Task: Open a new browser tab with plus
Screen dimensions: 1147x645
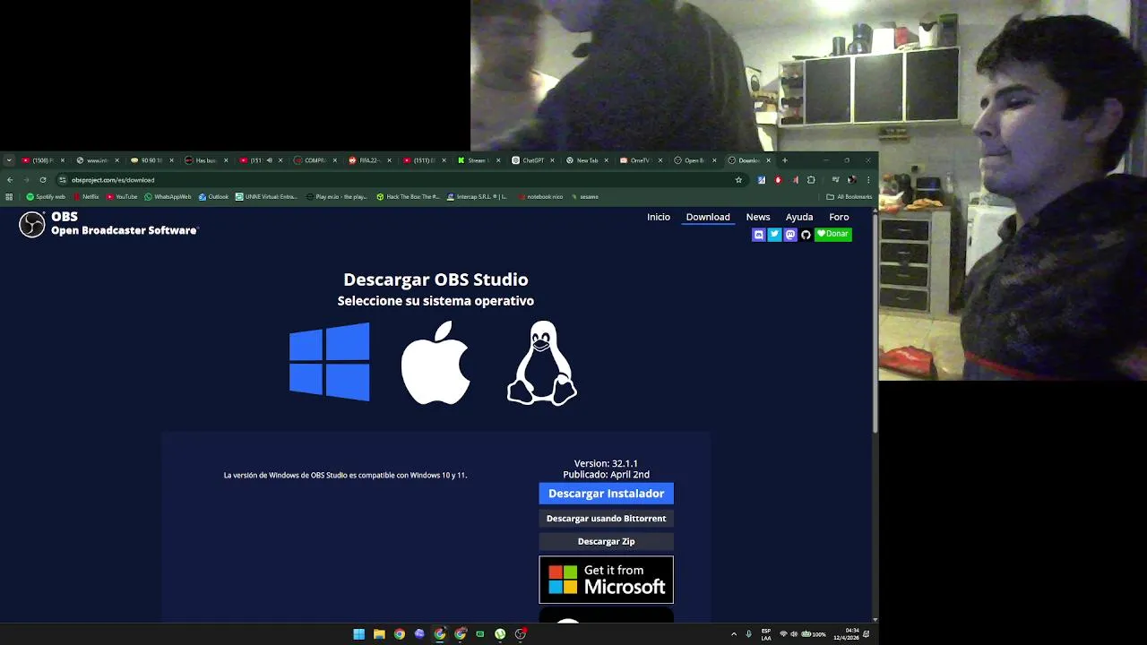Action: (x=784, y=160)
